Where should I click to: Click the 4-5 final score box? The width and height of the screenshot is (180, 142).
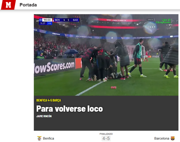point(106,138)
